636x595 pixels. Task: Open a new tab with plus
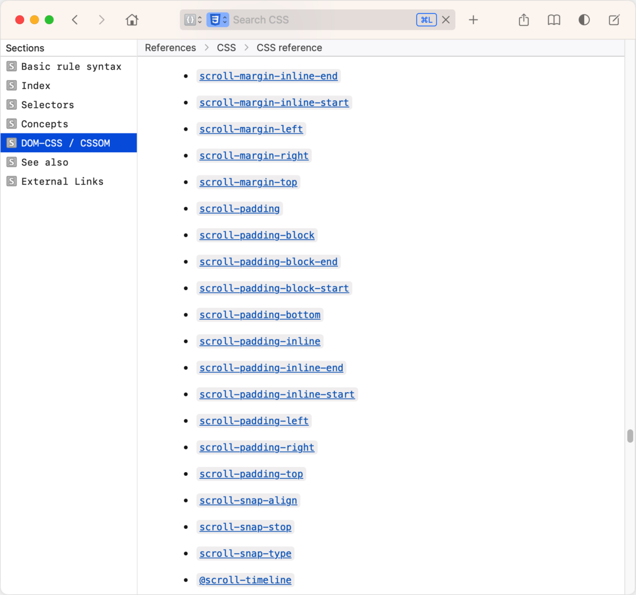click(473, 20)
